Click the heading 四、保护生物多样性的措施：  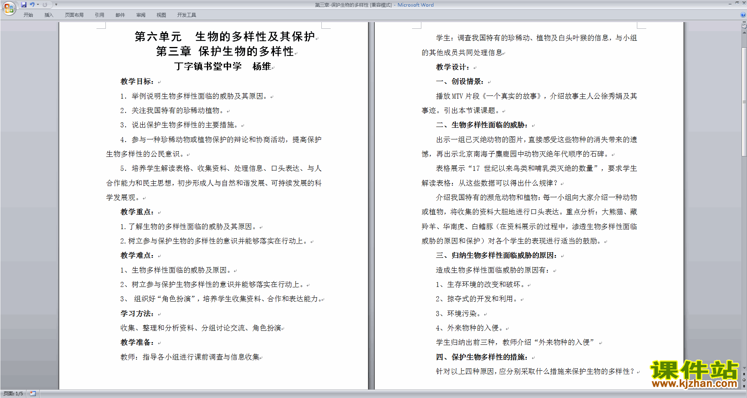[482, 357]
